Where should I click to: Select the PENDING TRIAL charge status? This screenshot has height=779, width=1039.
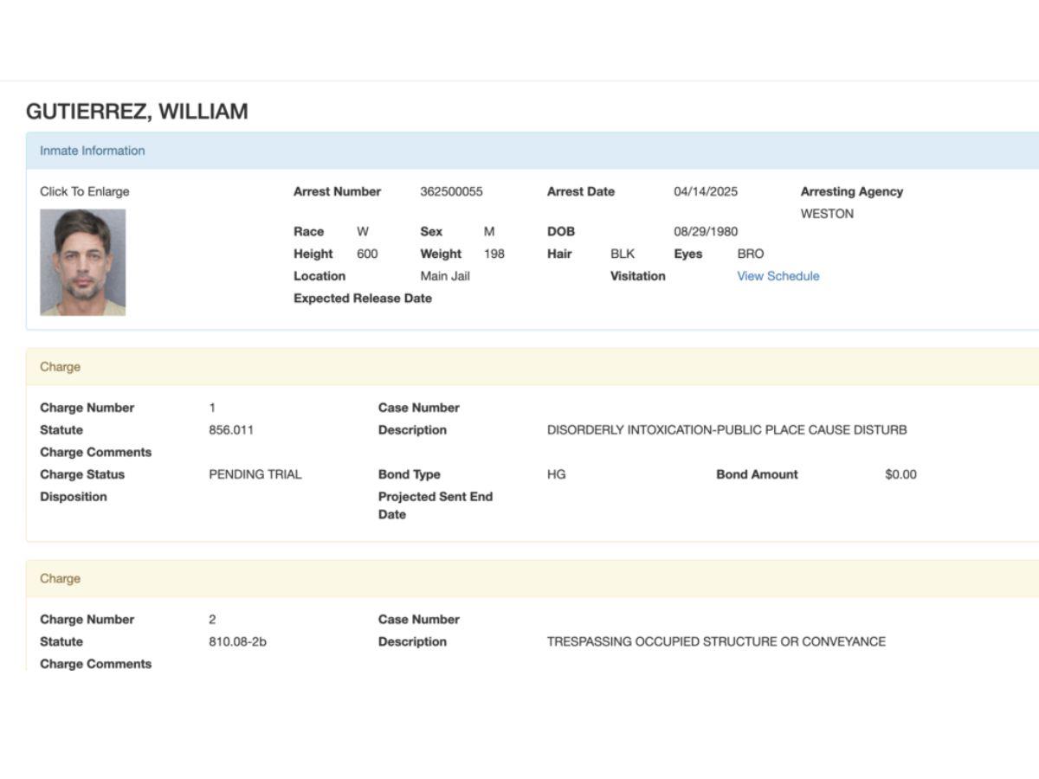(255, 474)
